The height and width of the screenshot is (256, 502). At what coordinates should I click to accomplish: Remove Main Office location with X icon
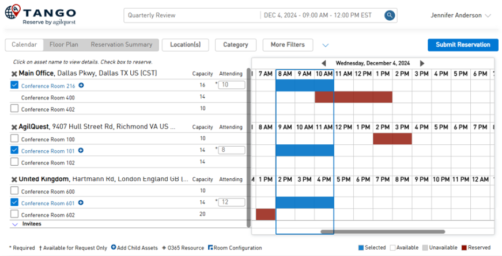(x=14, y=74)
